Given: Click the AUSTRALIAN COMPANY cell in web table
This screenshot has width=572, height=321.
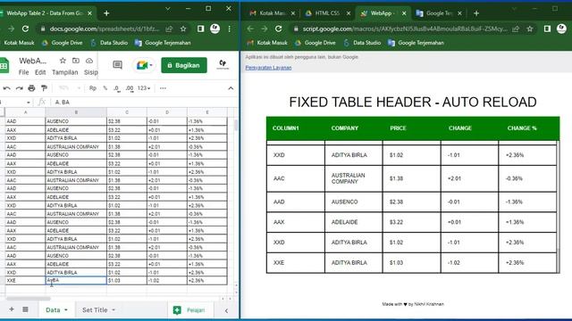Looking at the screenshot, I should (x=353, y=178).
